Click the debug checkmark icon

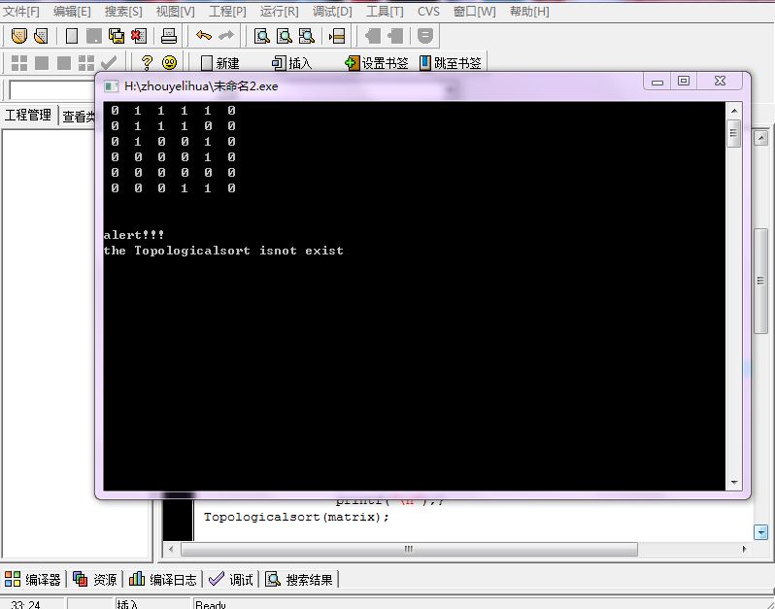[x=108, y=63]
